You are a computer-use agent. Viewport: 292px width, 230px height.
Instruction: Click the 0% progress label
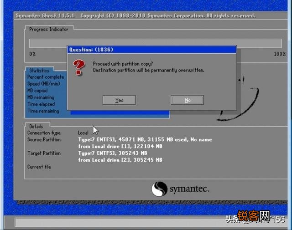(x=32, y=54)
